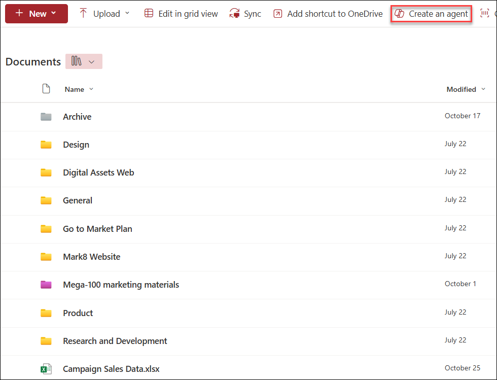
Task: Select the pink Mega-100 folder icon
Action: point(46,285)
